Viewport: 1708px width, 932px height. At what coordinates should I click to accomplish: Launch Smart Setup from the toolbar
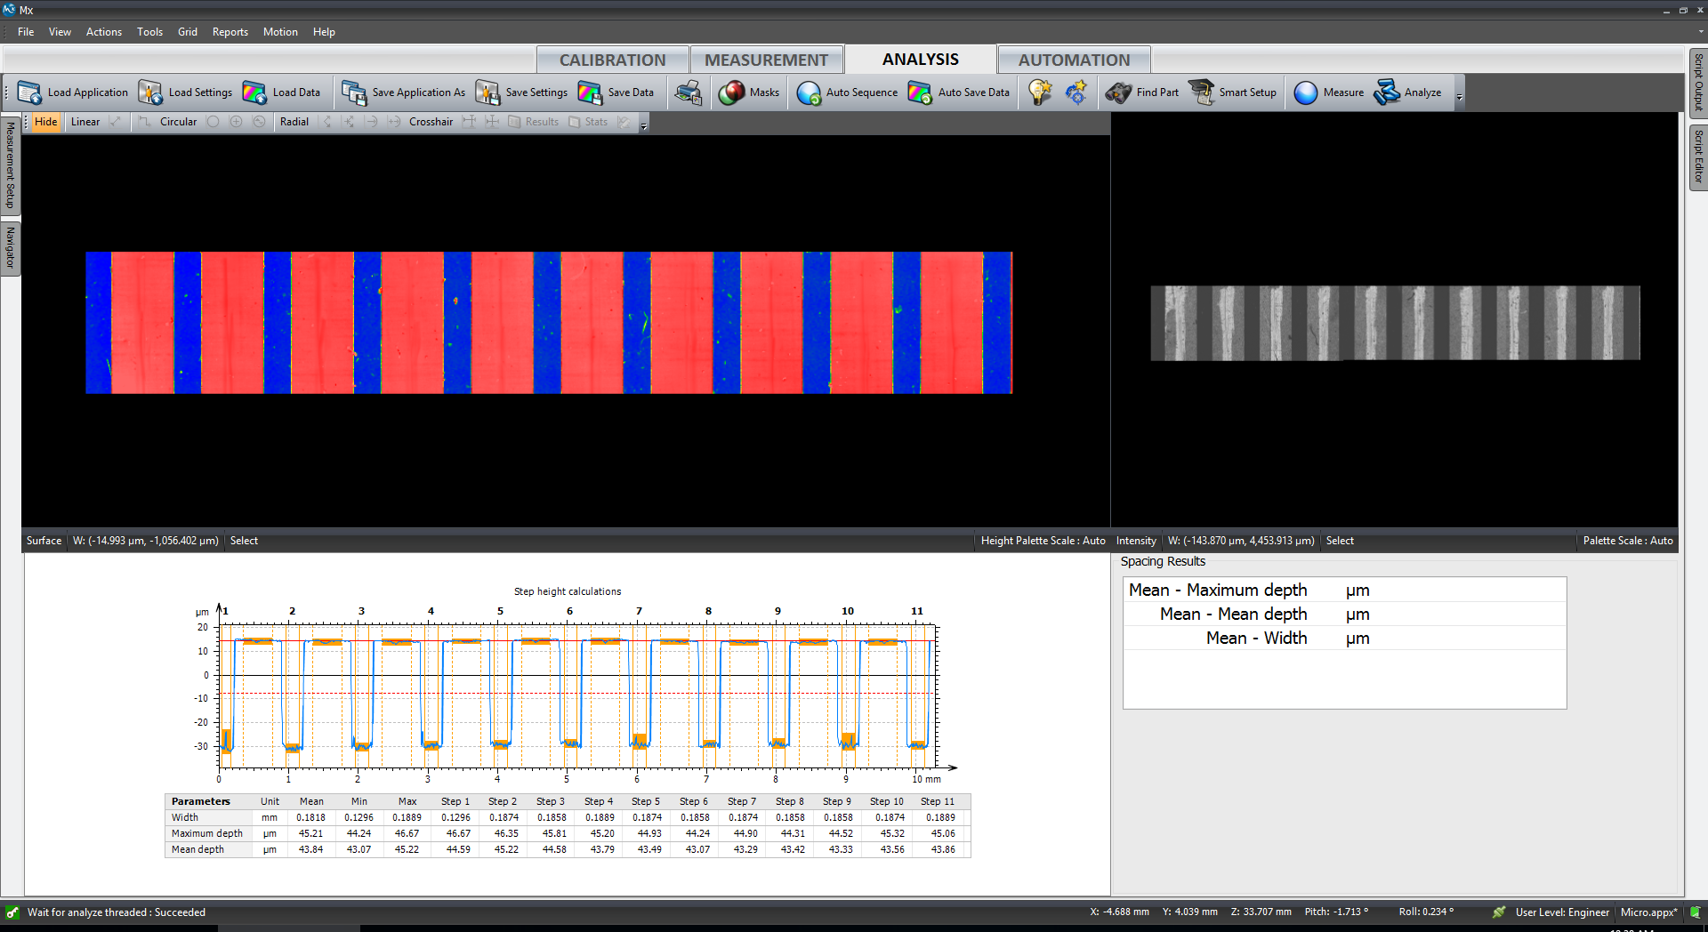(x=1202, y=92)
